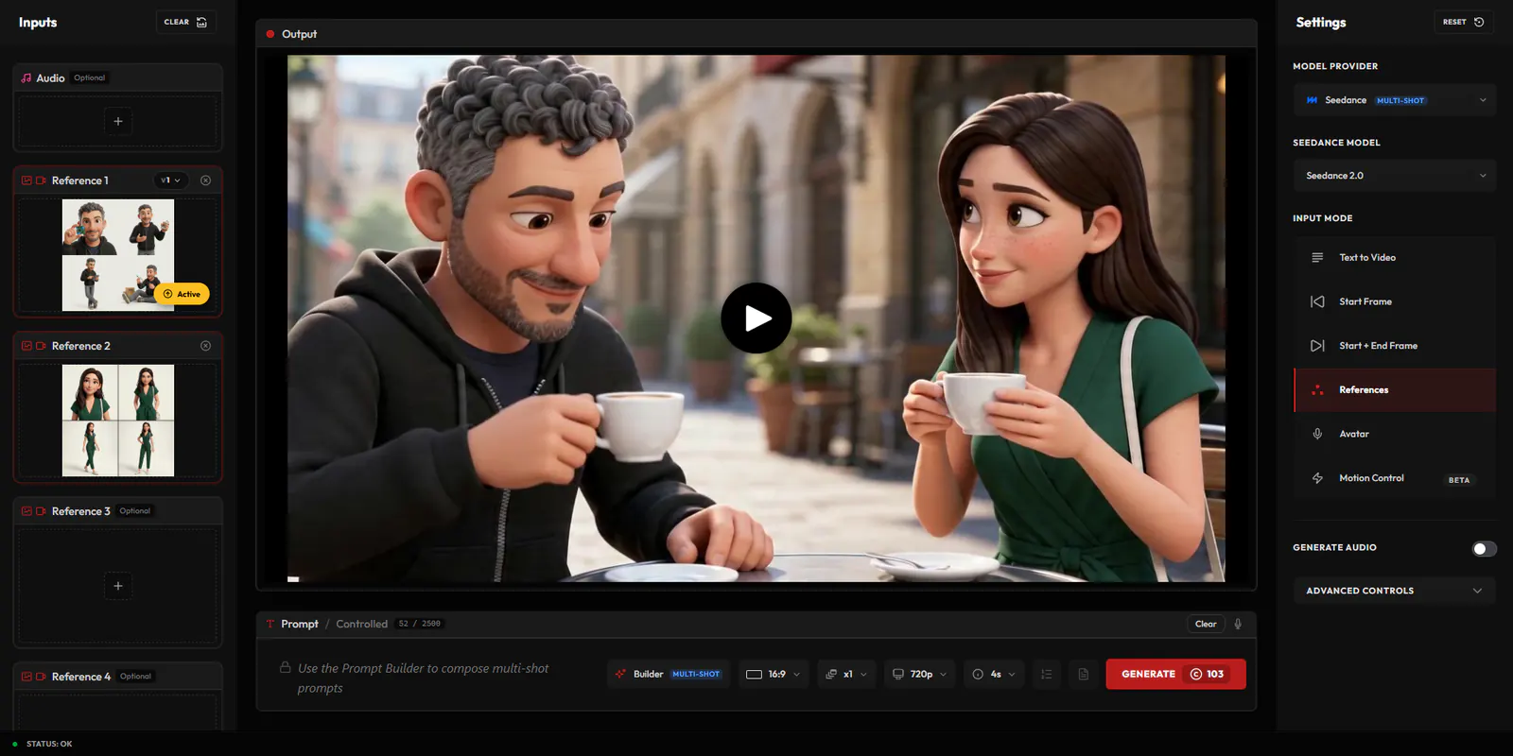Open the 16:9 aspect ratio dropdown
This screenshot has width=1513, height=756.
(774, 674)
